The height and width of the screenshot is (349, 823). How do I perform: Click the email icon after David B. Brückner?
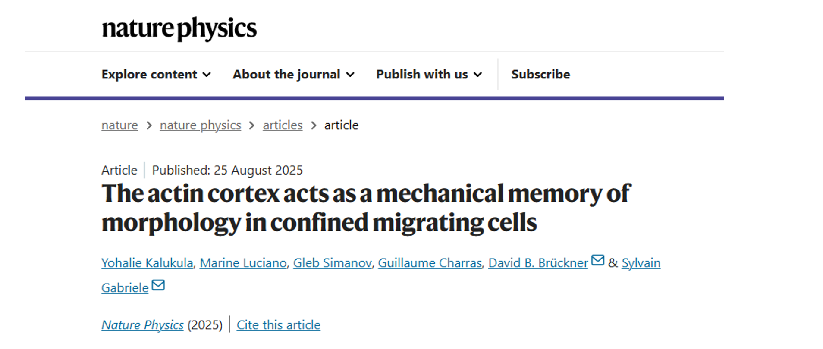(x=597, y=260)
